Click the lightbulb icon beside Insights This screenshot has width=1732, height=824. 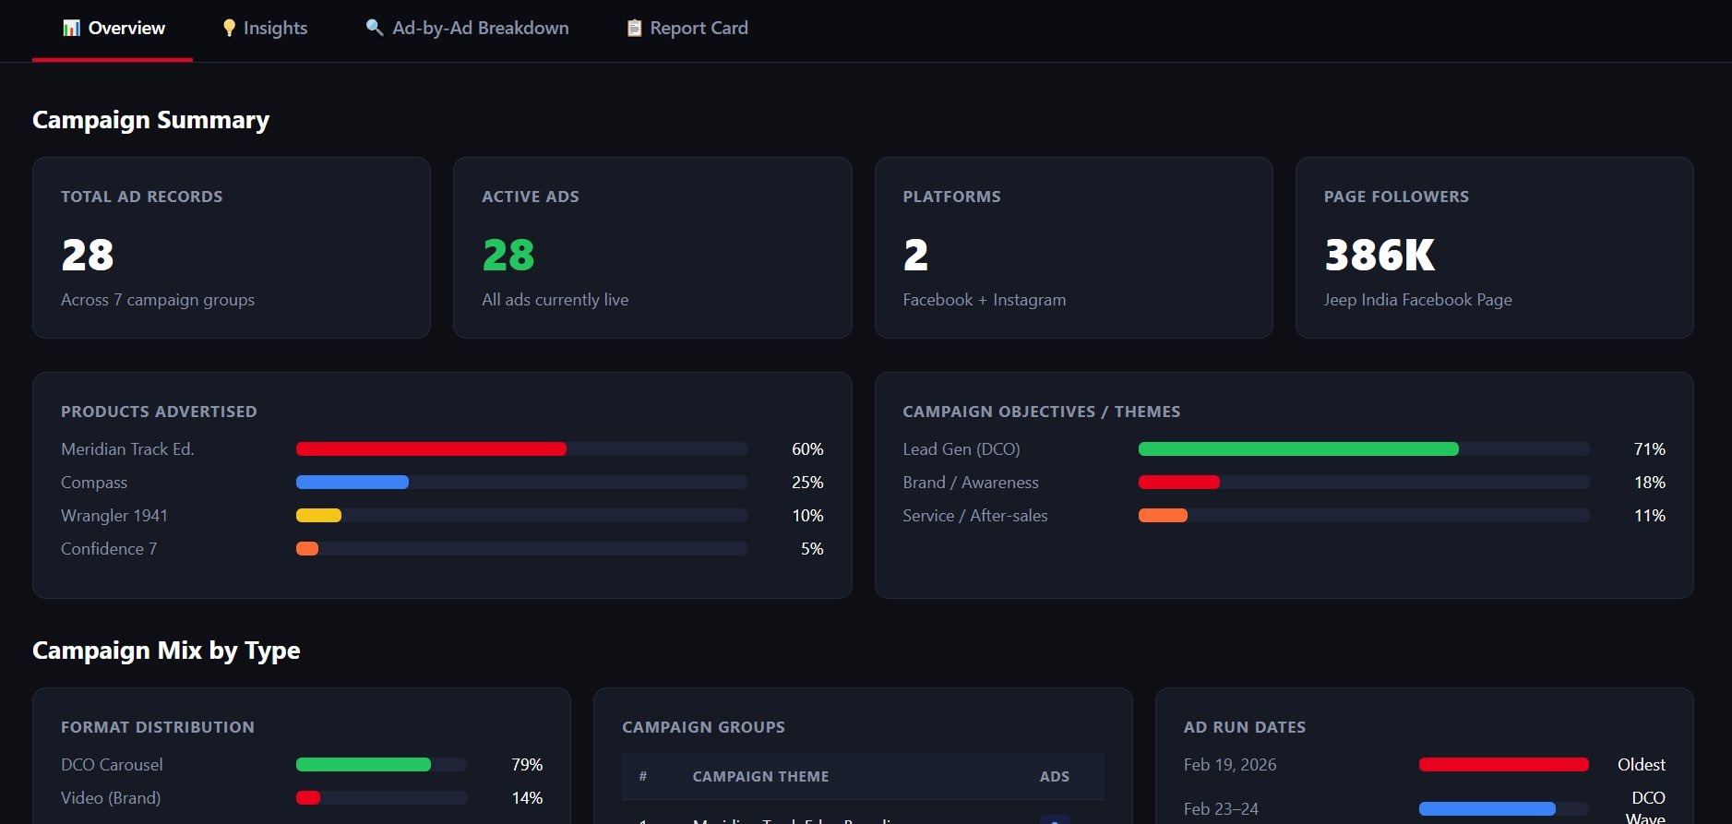pos(229,29)
